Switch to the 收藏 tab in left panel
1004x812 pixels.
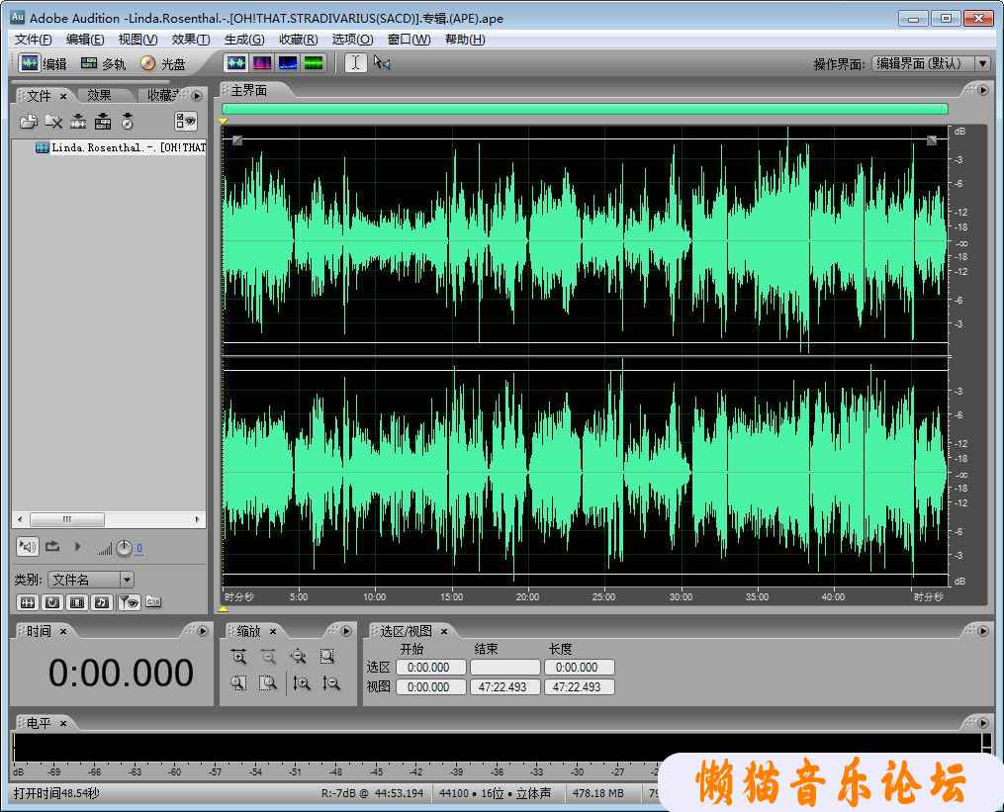162,95
